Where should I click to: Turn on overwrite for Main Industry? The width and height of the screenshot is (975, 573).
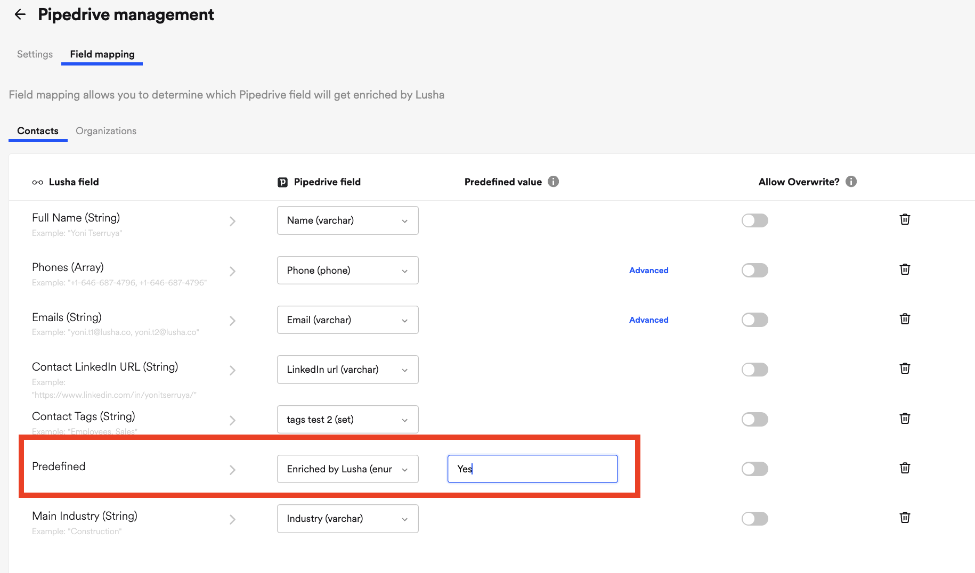coord(754,519)
